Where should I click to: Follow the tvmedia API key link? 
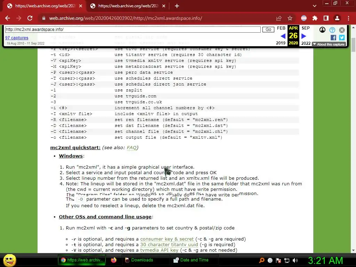pos(159,250)
